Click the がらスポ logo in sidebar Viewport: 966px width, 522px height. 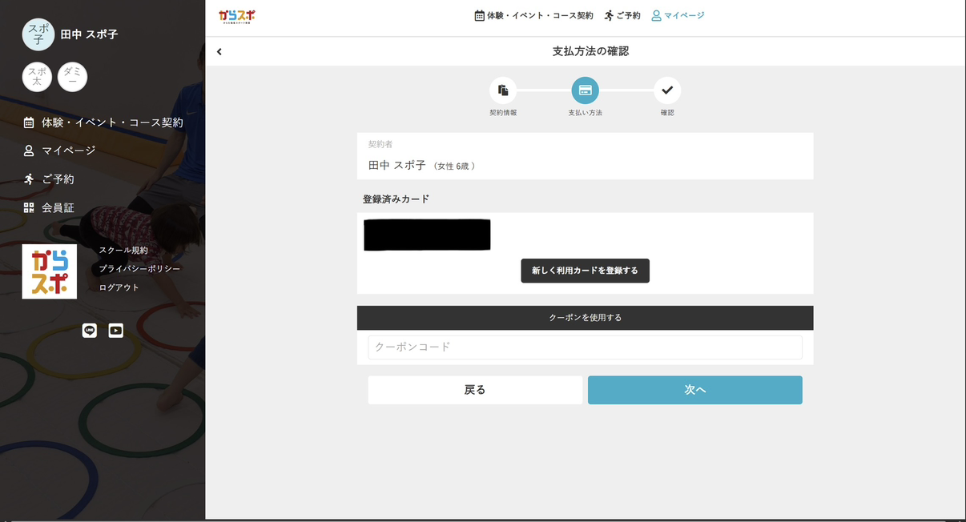coord(50,271)
